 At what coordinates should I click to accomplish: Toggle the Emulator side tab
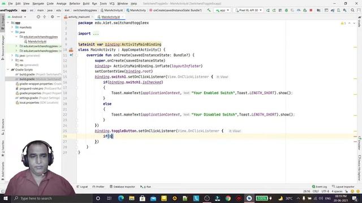[360, 143]
